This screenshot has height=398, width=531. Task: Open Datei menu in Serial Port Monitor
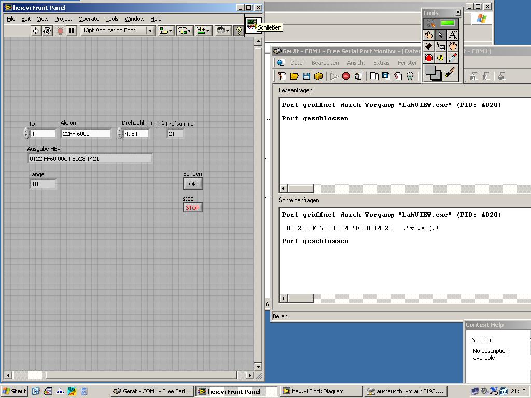[x=297, y=63]
